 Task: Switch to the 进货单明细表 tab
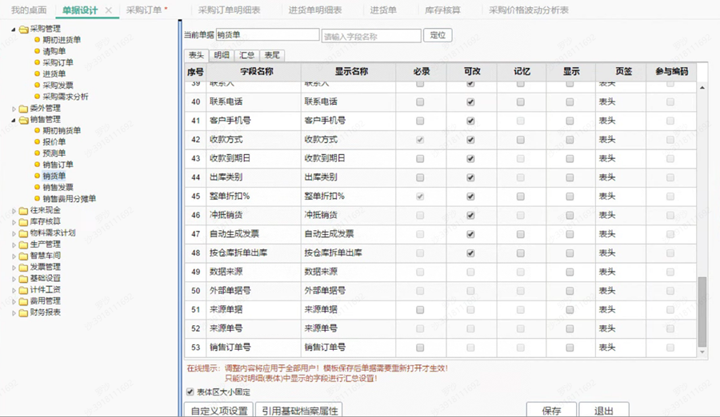tap(315, 10)
